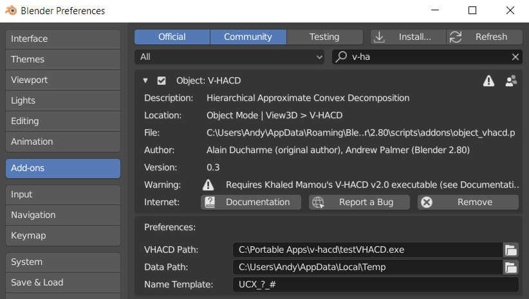Screen dimensions: 529x299
Task: Click the Data Path text field
Action: (367, 267)
